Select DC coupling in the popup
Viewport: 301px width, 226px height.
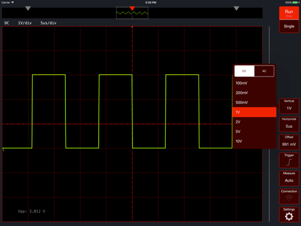(244, 71)
